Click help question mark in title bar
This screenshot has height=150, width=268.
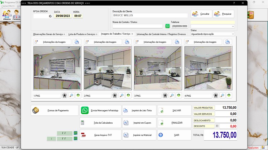click(234, 3)
